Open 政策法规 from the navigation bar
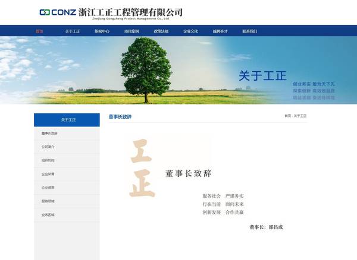This screenshot has height=260, width=357. (161, 31)
